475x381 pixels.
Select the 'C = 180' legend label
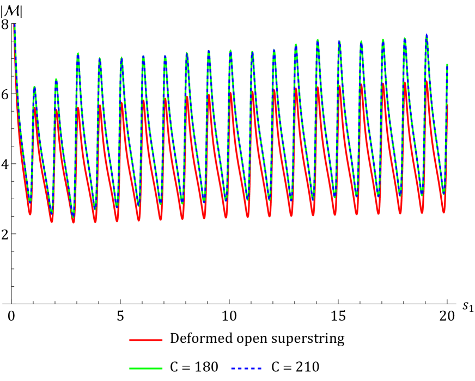[x=194, y=367]
